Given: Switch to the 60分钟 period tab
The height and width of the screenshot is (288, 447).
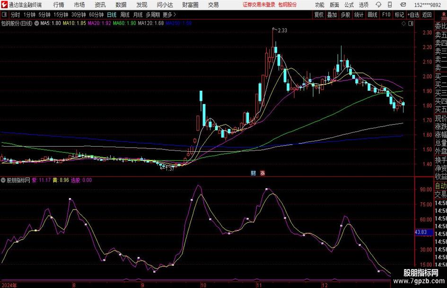Looking at the screenshot, I should click(96, 15).
